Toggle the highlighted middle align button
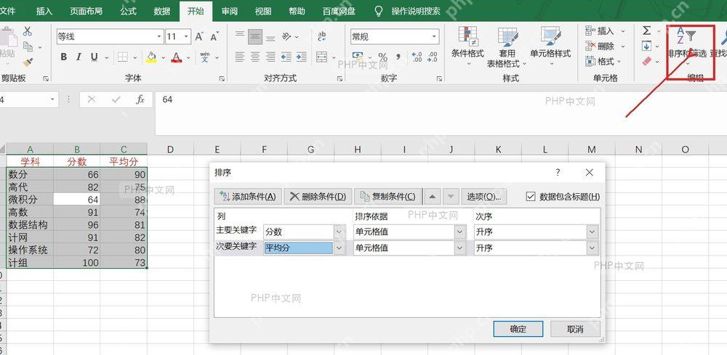727x355 pixels. pos(255,36)
